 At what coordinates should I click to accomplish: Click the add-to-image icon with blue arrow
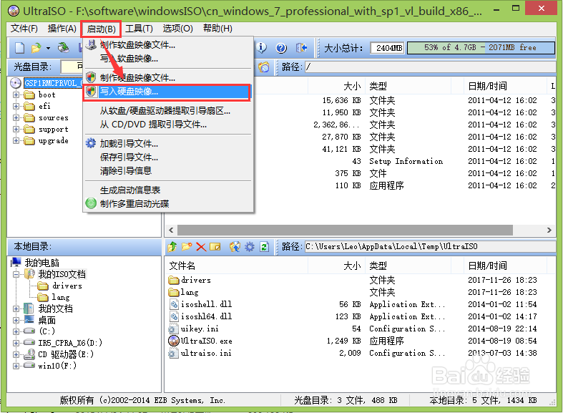tap(235, 247)
